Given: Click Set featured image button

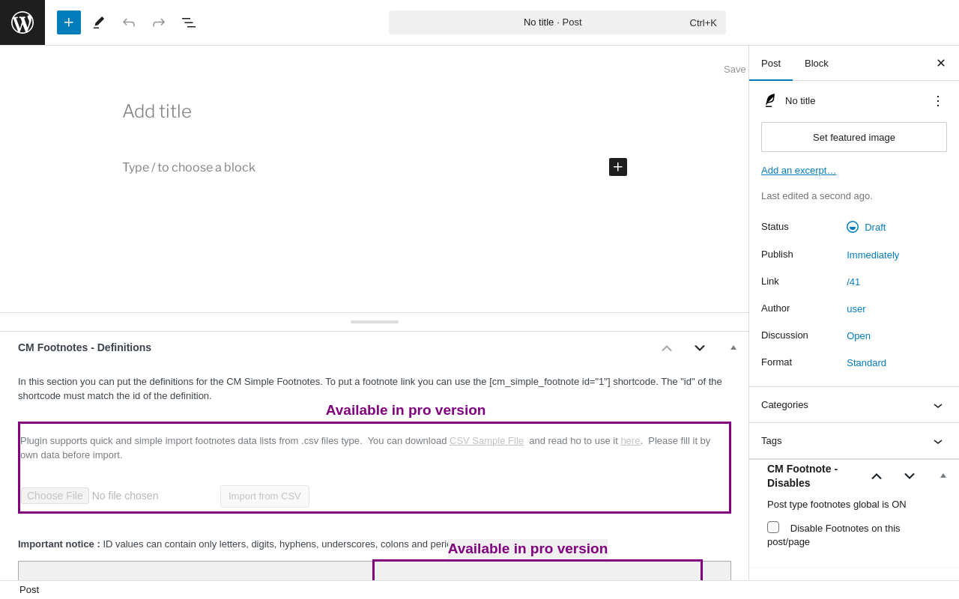Looking at the screenshot, I should 854,137.
